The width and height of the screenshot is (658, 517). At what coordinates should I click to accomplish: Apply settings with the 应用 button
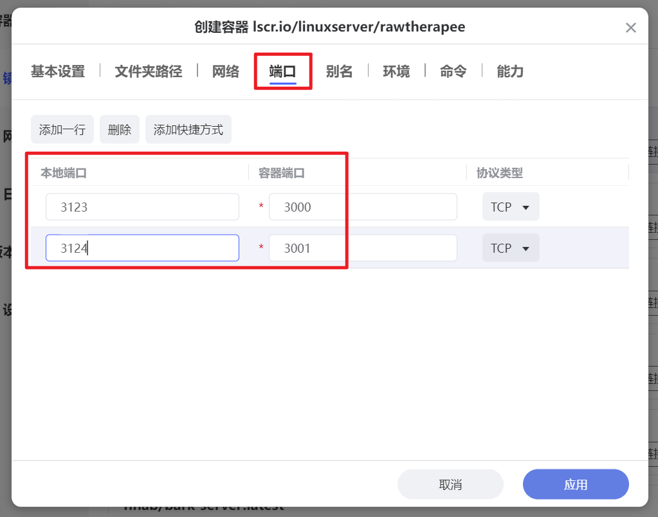click(576, 484)
